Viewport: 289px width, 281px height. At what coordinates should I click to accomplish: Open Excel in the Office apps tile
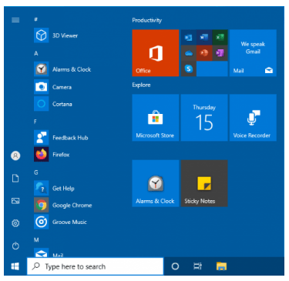click(x=220, y=38)
